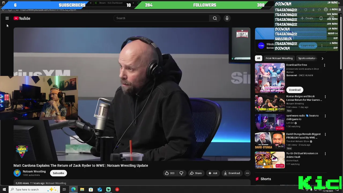
Task: Go to YouTube home via logo
Action: pos(22,18)
